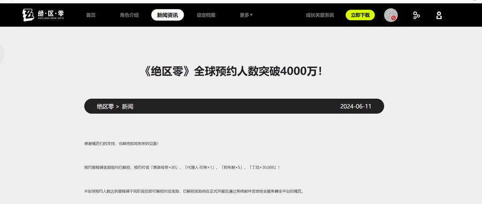Open the user account profile icon
This screenshot has height=204, width=482.
(439, 15)
